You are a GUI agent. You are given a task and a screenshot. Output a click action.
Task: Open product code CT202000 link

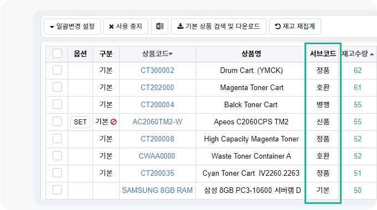(x=157, y=88)
